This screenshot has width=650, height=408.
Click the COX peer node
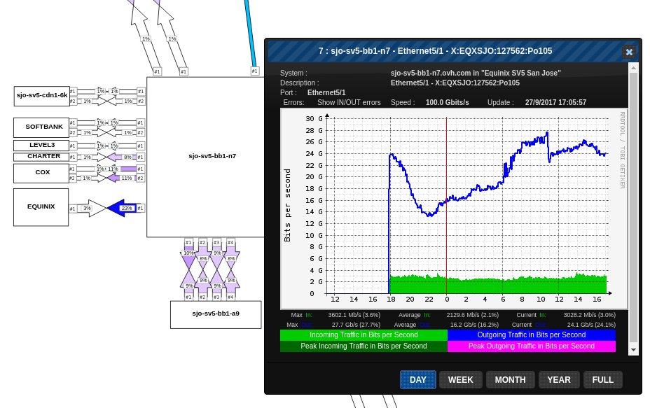41,173
